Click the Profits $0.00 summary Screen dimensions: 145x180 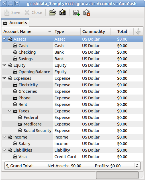point(108,166)
